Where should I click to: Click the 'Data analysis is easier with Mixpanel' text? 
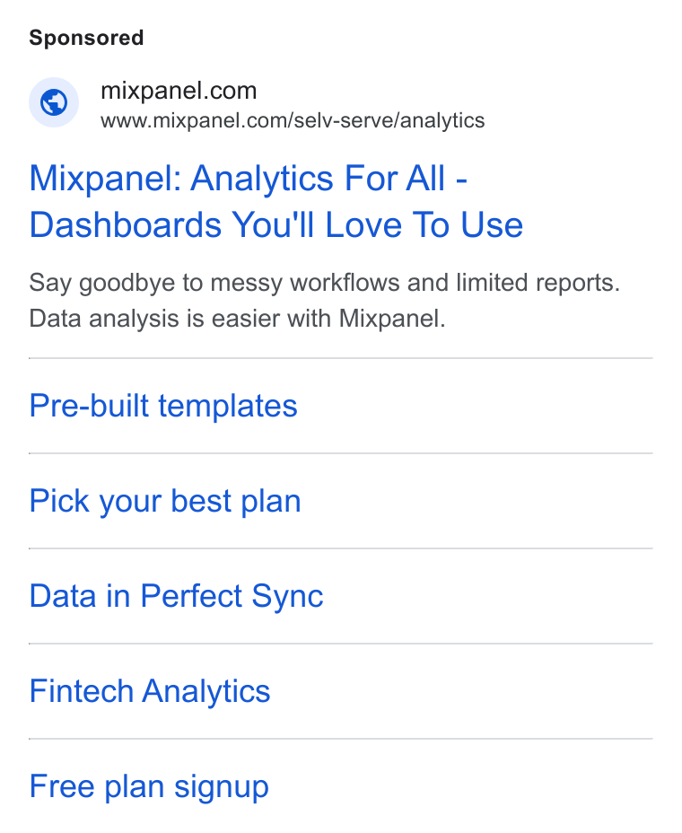(238, 319)
